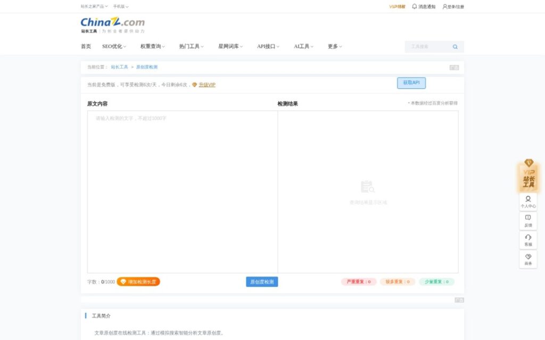Click the ChinaZ.com logo
Image resolution: width=545 pixels, height=340 pixels.
(x=113, y=25)
